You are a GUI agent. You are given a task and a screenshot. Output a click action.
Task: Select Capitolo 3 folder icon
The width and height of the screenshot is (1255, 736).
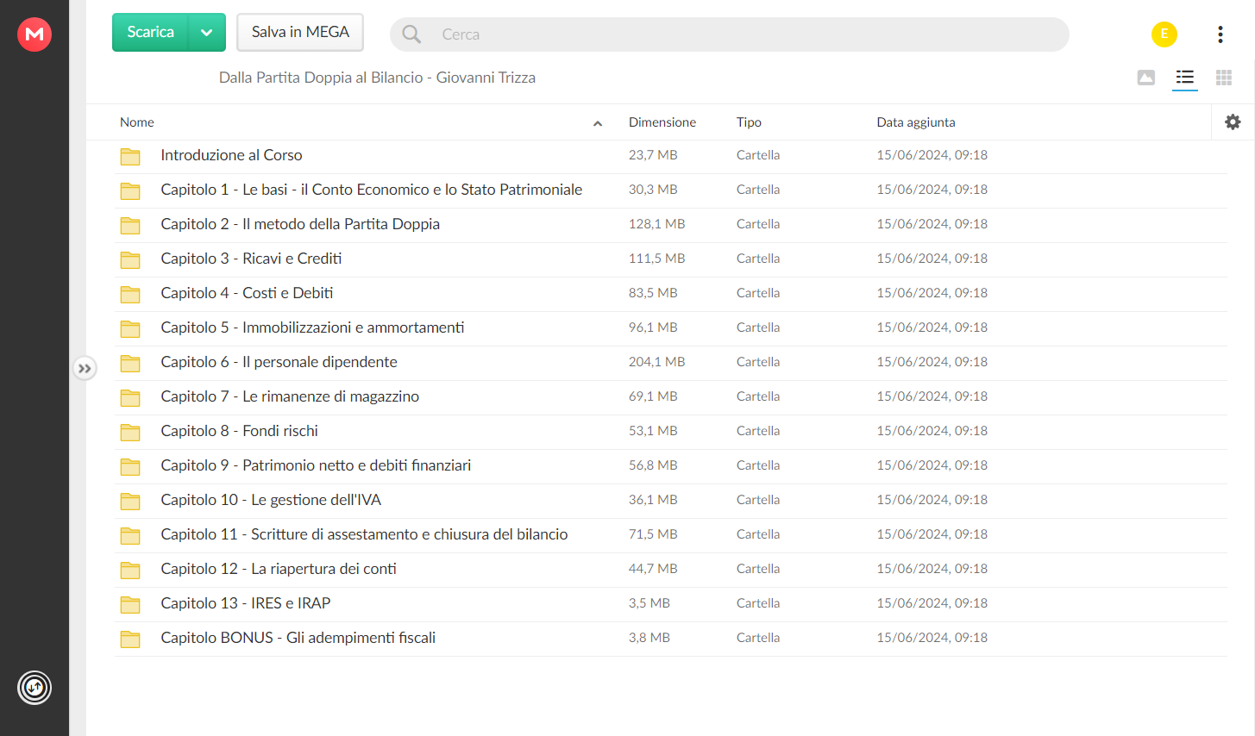pyautogui.click(x=130, y=259)
